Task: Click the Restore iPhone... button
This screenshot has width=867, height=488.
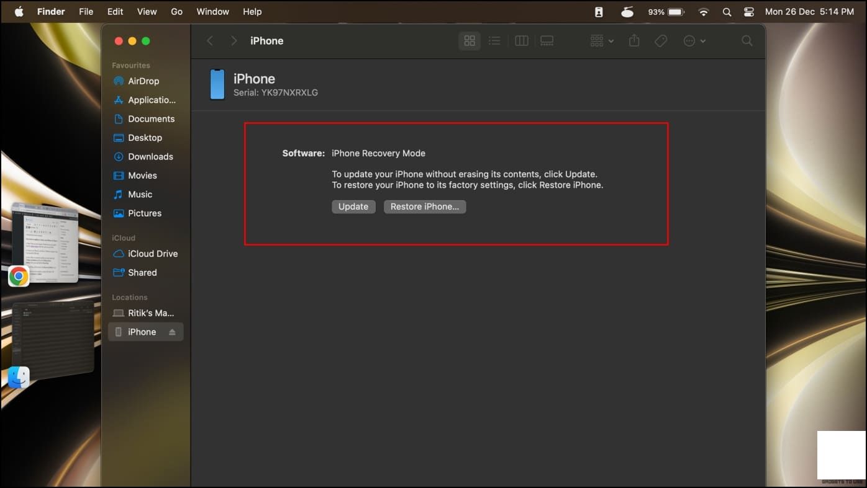Action: click(425, 206)
